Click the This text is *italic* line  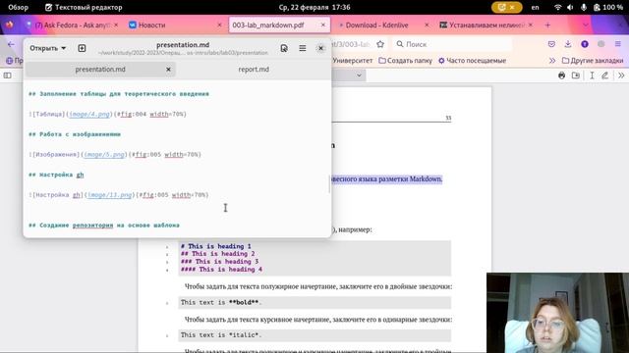click(x=221, y=335)
